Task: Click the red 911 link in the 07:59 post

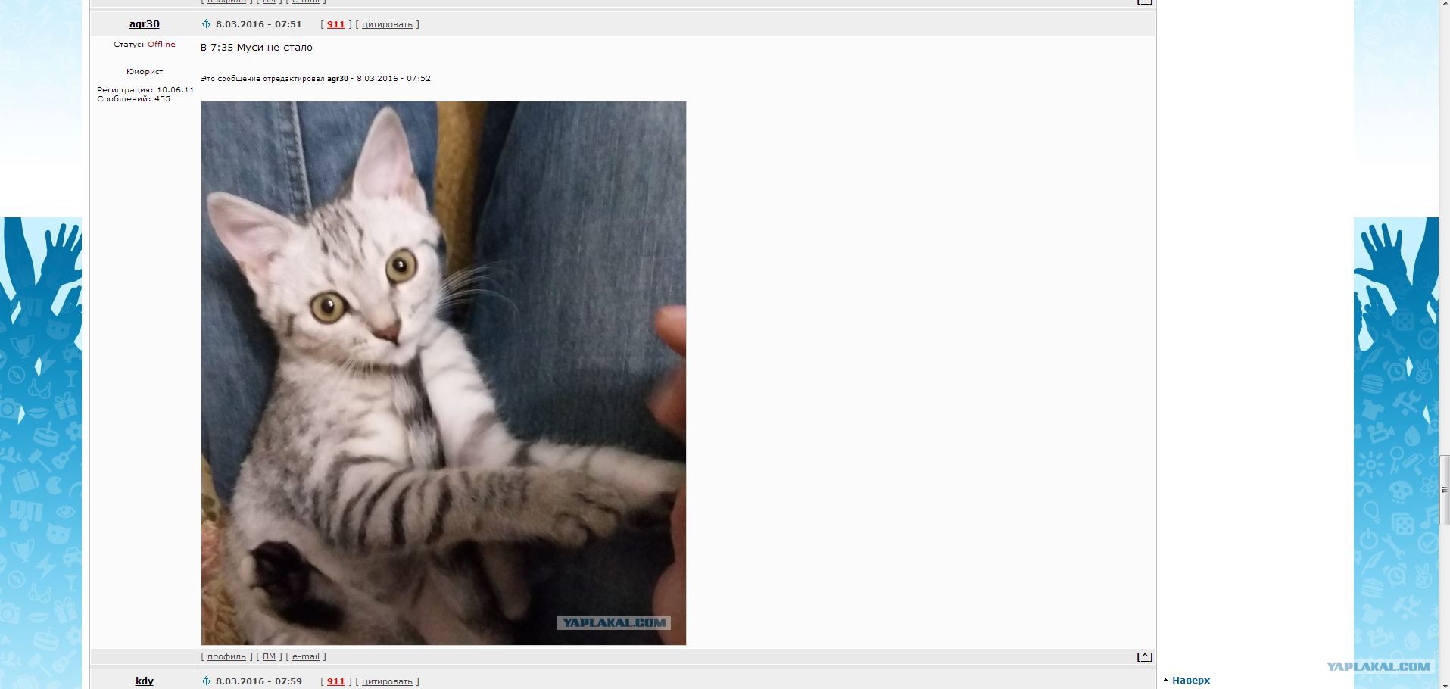Action: coord(335,681)
